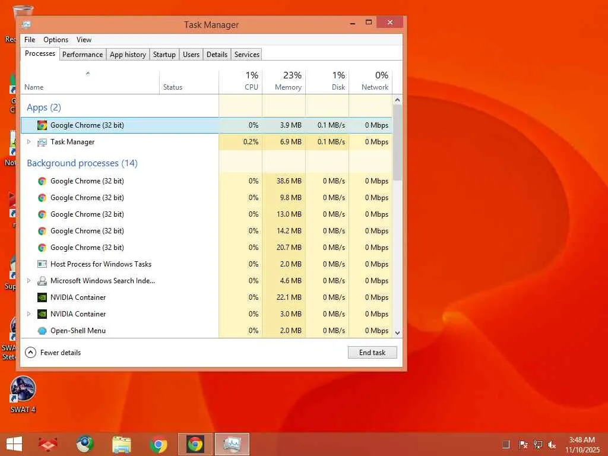Sort by the Status column header
This screenshot has height=456, width=608.
click(x=189, y=82)
